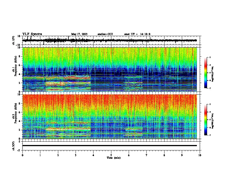Viewport: 225px width, 174px height.
Task: Click time axis tick label '2'
Action: tap(58, 155)
